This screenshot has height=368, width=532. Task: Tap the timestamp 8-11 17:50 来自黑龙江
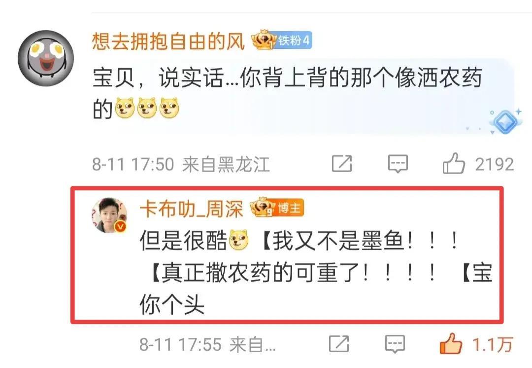click(x=181, y=164)
